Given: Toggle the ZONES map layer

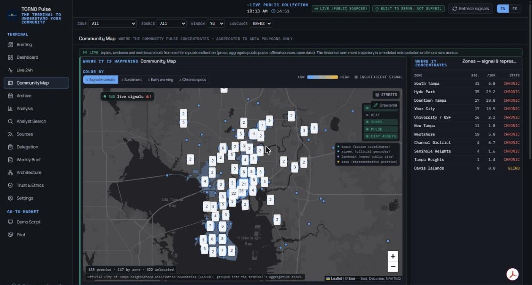Looking at the screenshot, I should point(380,122).
